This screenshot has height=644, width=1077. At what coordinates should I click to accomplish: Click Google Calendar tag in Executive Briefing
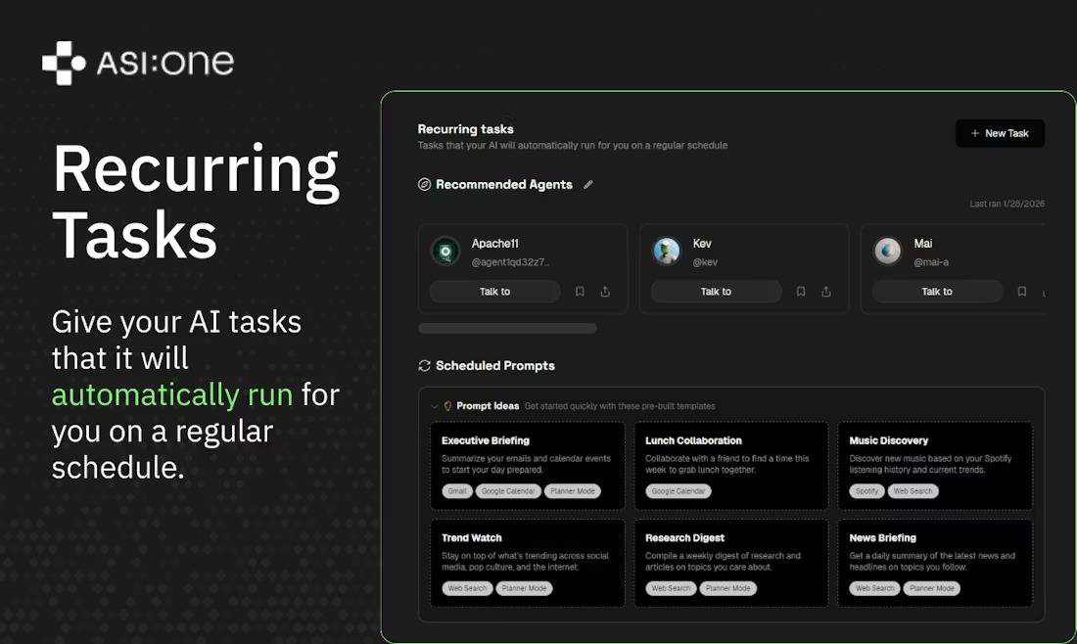507,491
